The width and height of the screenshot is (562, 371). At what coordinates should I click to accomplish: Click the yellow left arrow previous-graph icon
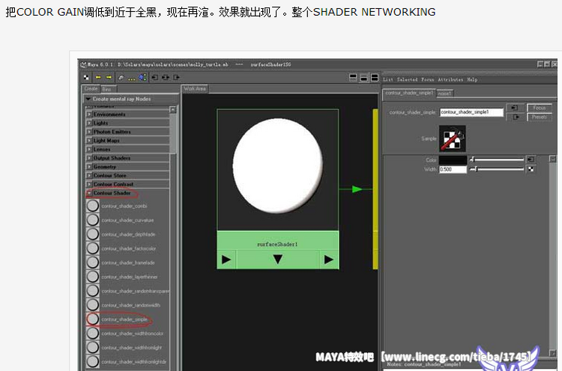[x=98, y=77]
